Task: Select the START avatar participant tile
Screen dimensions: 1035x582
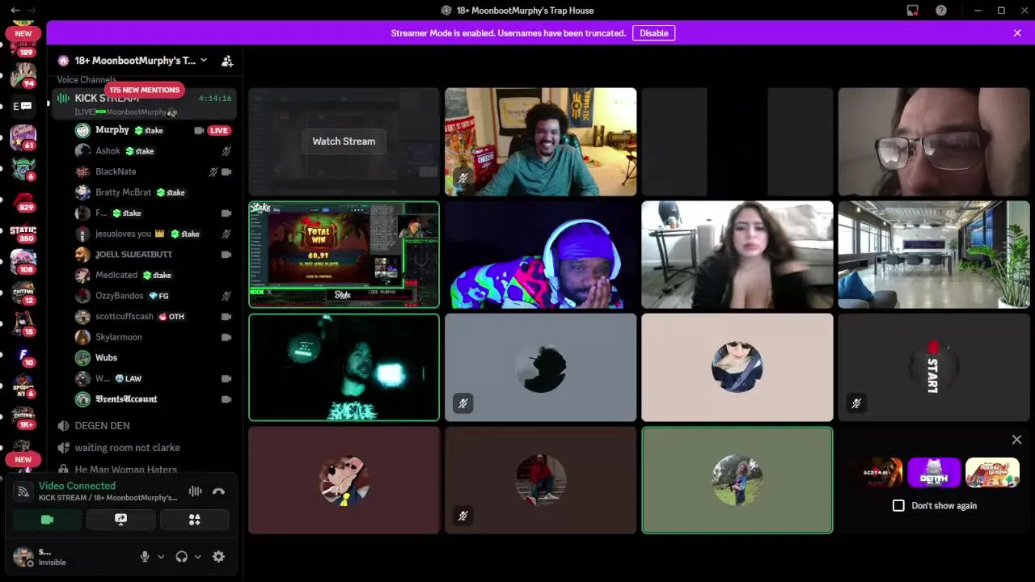Action: [934, 368]
